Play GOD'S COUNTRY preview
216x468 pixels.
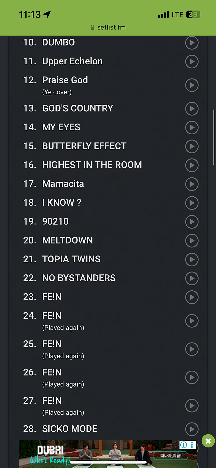pos(192,109)
